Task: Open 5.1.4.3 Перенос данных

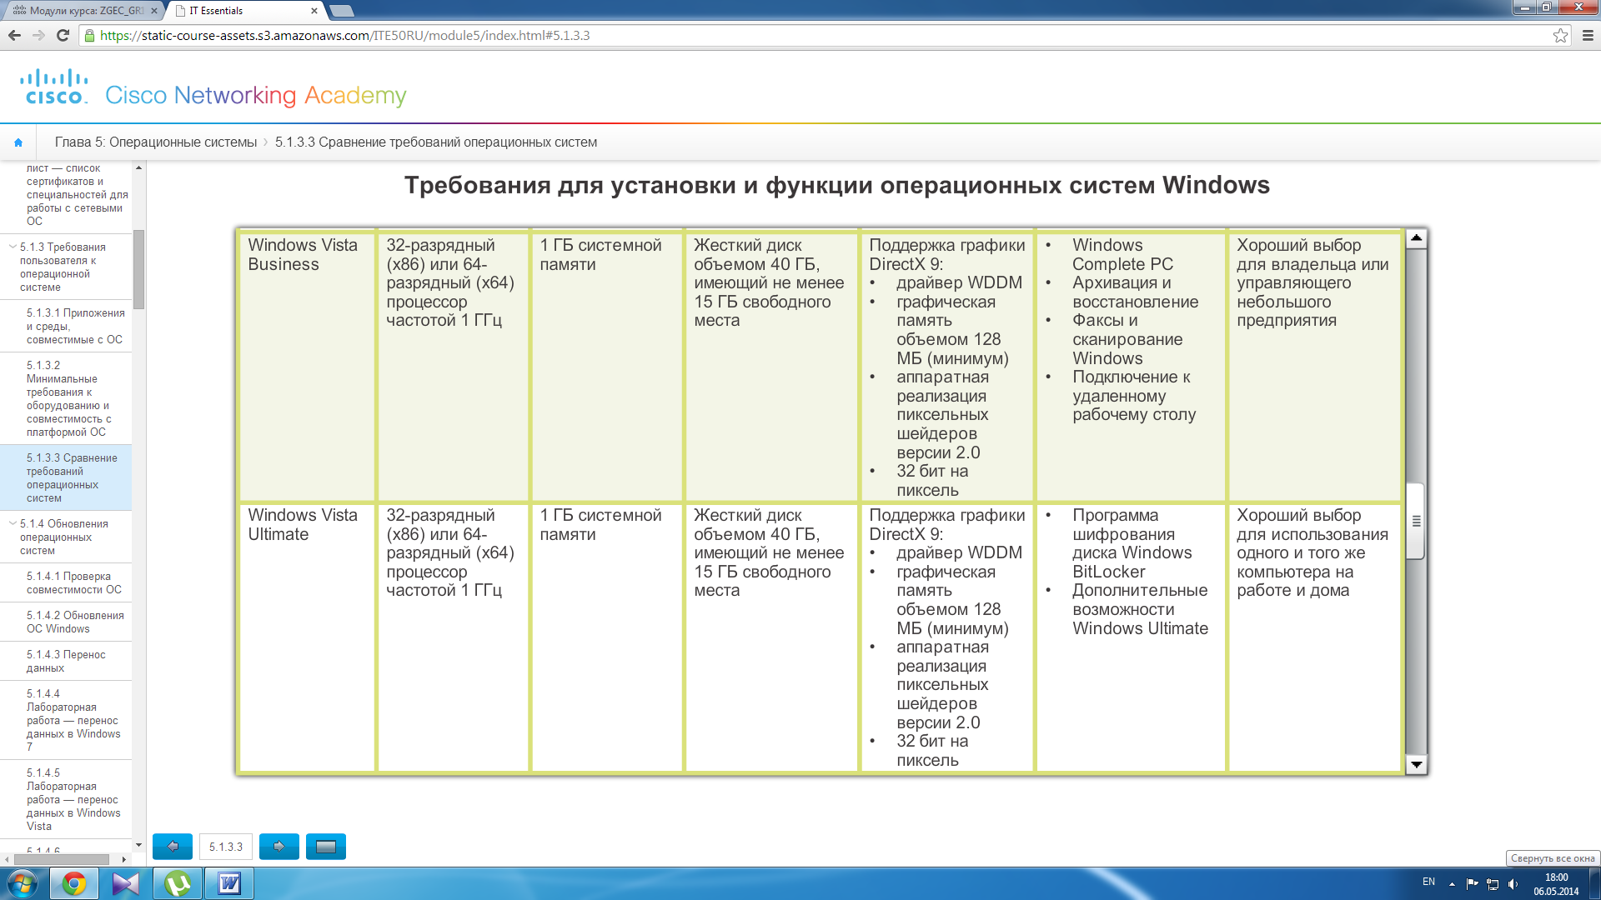Action: [x=67, y=661]
